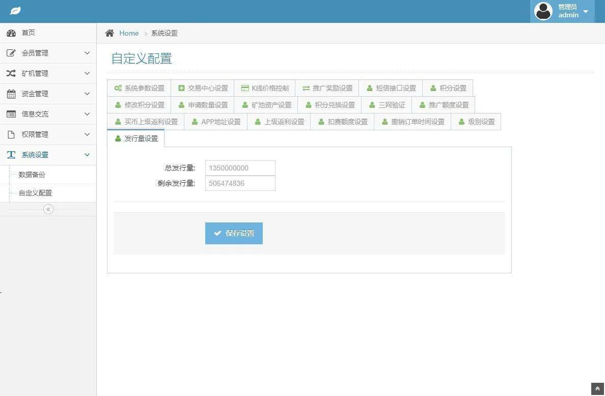
Task: Expand the 权限管理 menu chevron
Action: [87, 134]
